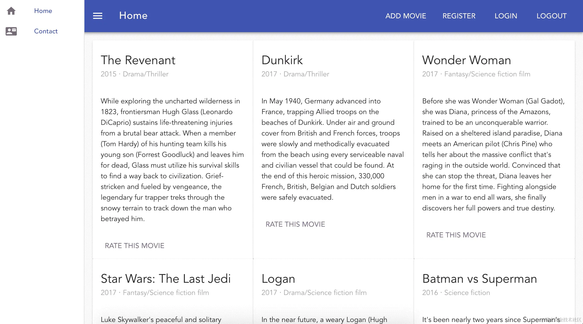Click the Wonder Woman title
This screenshot has height=324, width=583.
(x=467, y=60)
